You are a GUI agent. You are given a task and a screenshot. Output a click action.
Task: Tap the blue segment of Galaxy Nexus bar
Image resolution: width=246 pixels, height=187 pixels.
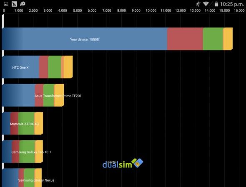(10, 178)
